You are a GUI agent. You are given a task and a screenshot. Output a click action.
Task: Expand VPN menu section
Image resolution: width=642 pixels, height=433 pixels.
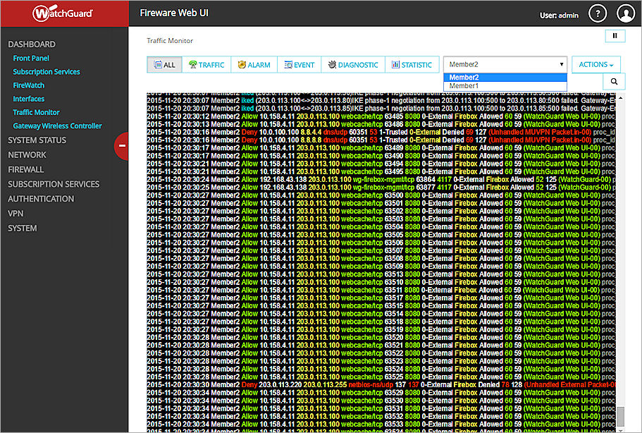(x=16, y=214)
